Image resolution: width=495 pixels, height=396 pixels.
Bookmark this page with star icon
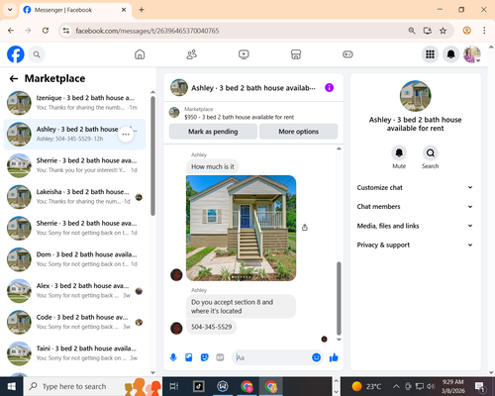point(443,31)
